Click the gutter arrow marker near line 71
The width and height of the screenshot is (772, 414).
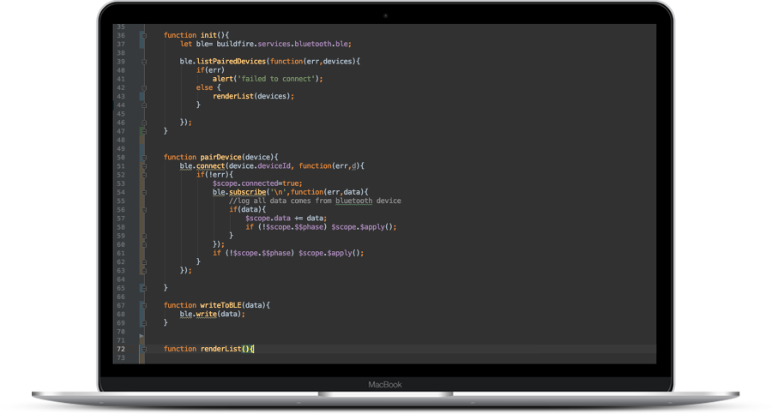(142, 336)
